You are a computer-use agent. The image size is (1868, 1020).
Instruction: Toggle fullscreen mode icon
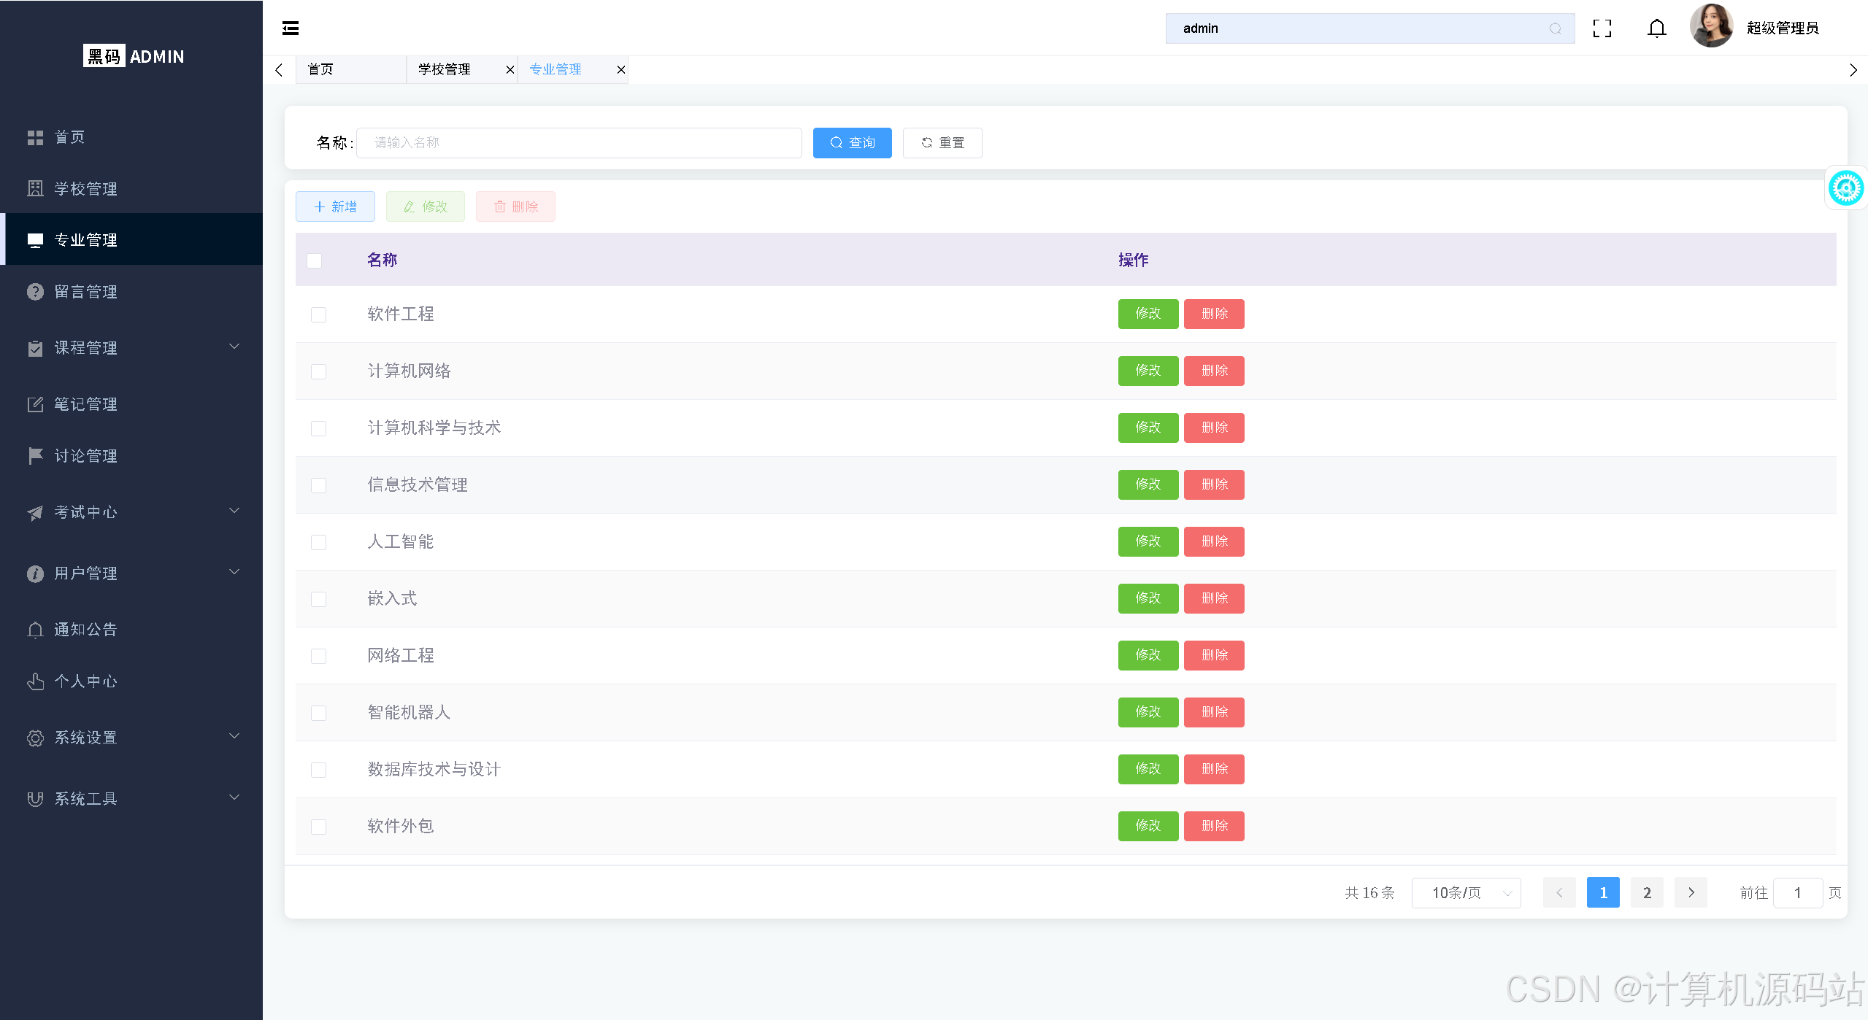point(1602,28)
